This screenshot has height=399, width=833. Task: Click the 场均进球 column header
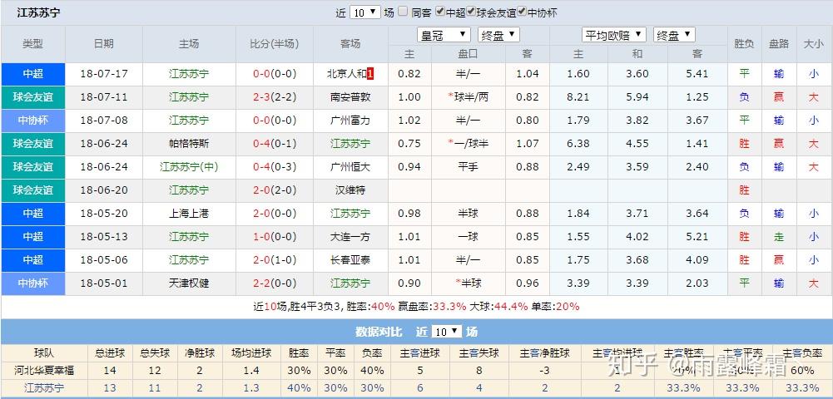tap(252, 352)
